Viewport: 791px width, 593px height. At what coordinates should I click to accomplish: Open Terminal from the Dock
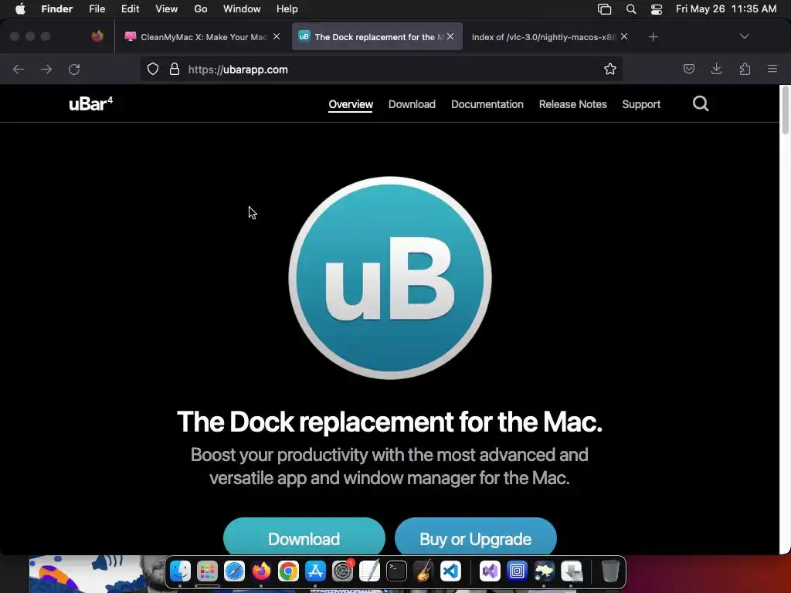click(x=396, y=571)
